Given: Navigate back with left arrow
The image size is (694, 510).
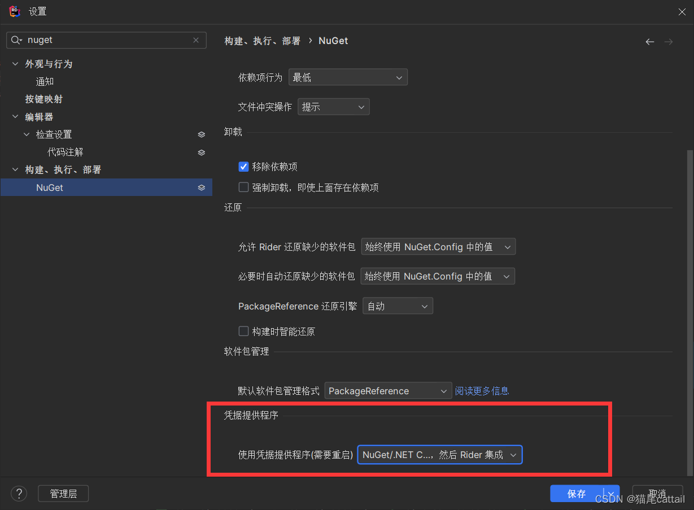Looking at the screenshot, I should [650, 42].
